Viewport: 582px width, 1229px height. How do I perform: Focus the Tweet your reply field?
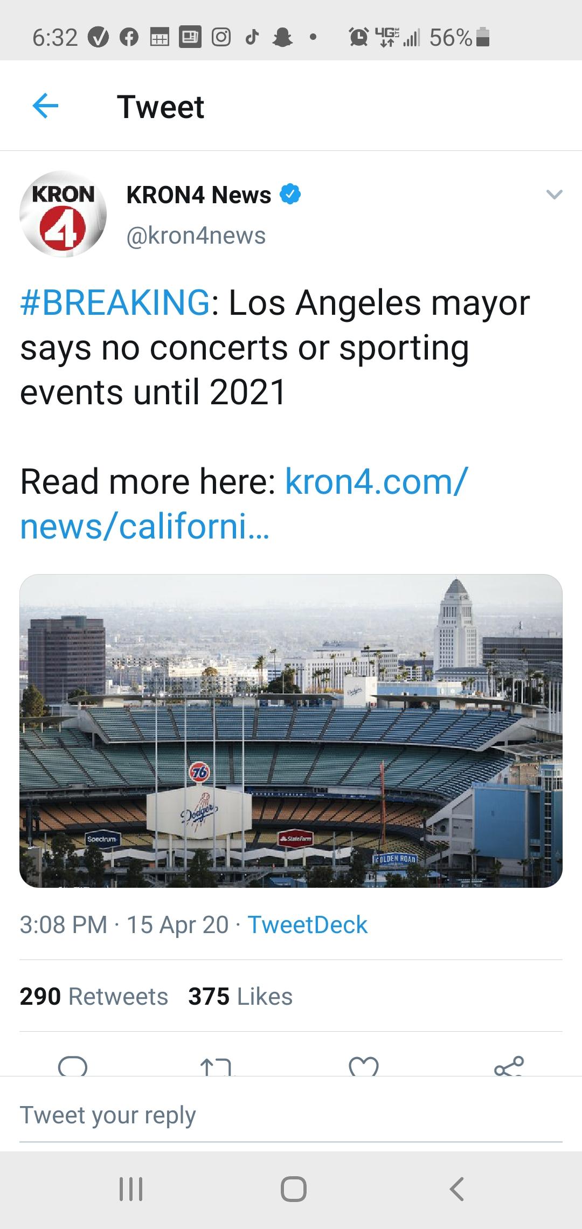click(x=291, y=1115)
